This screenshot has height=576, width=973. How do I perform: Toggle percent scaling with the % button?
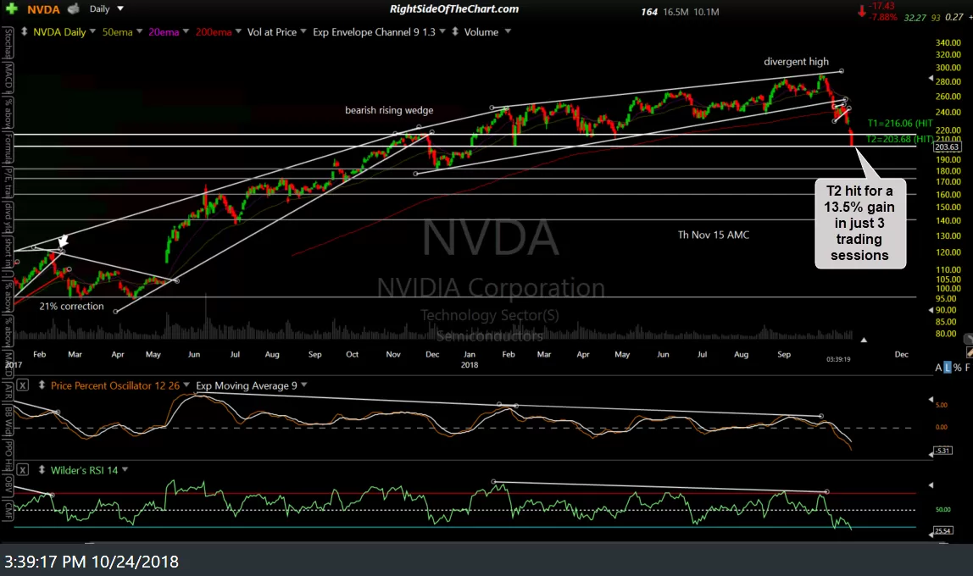tap(958, 368)
